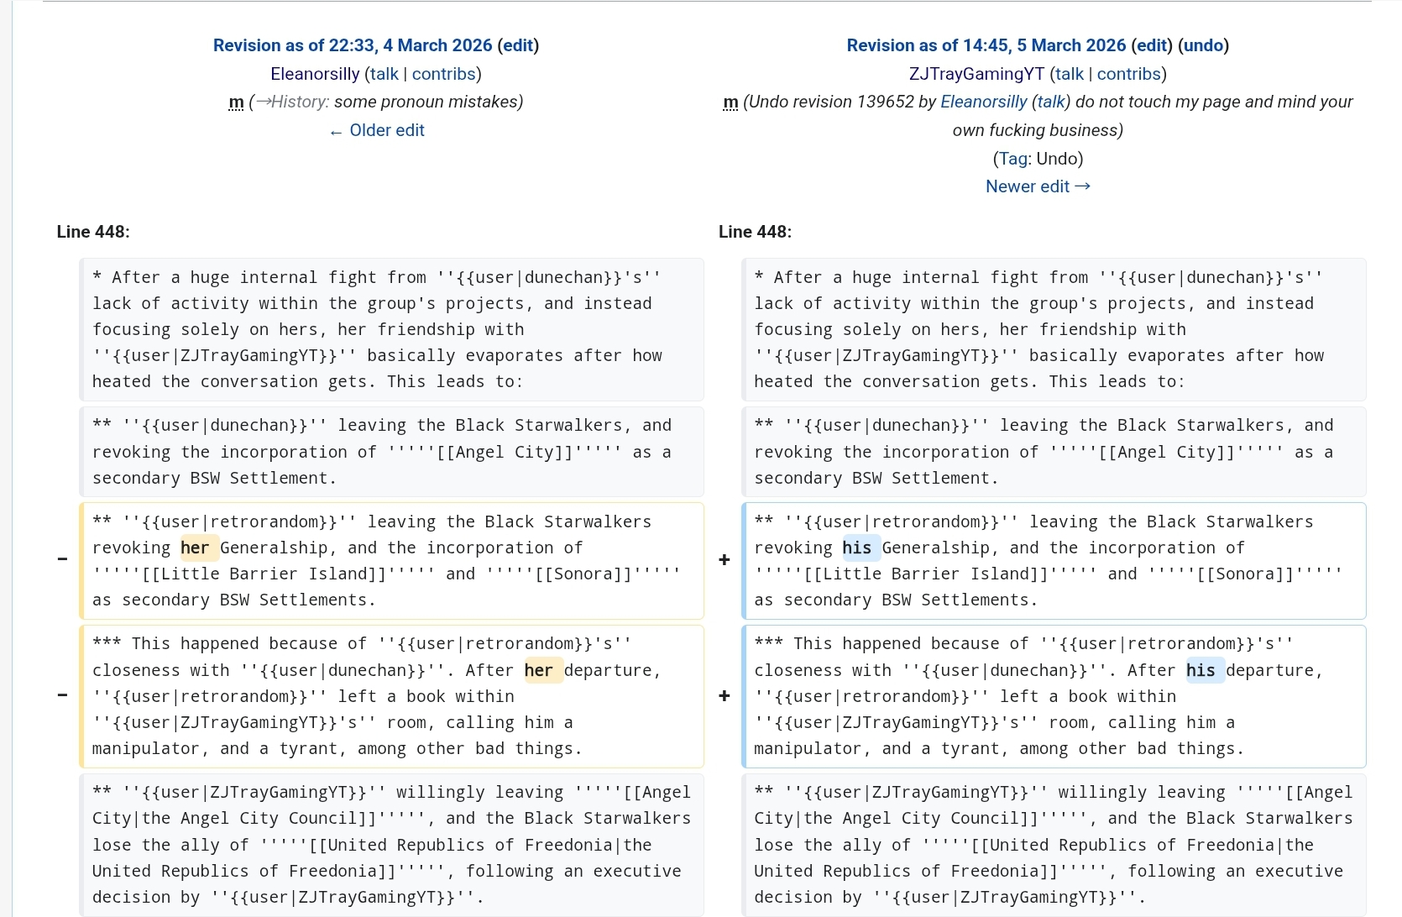Undo the 5 March 2026 revision
Image resolution: width=1402 pixels, height=917 pixels.
[x=1203, y=45]
